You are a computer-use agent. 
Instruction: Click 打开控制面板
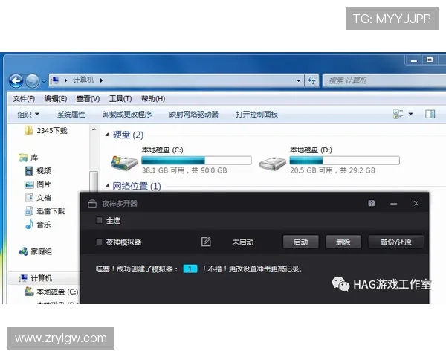click(256, 115)
